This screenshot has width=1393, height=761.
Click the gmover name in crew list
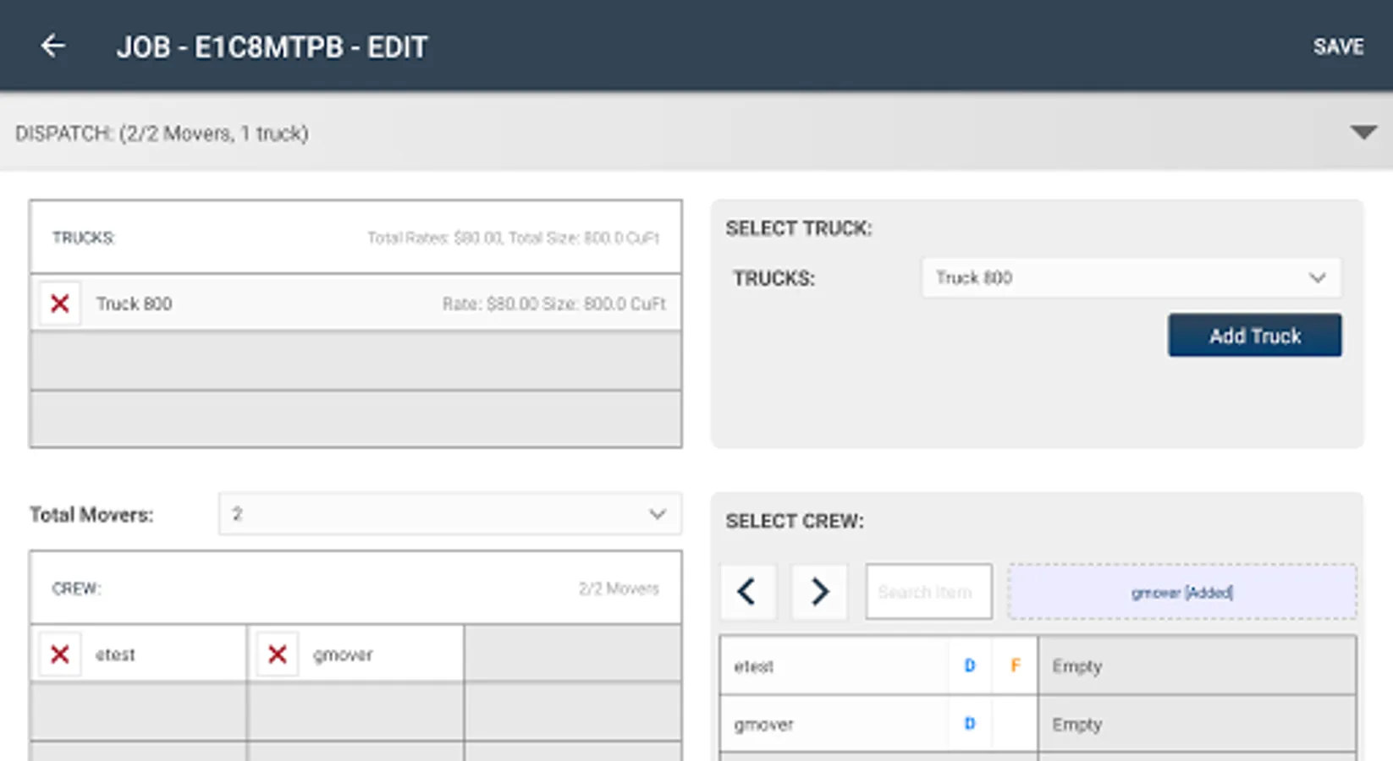343,654
